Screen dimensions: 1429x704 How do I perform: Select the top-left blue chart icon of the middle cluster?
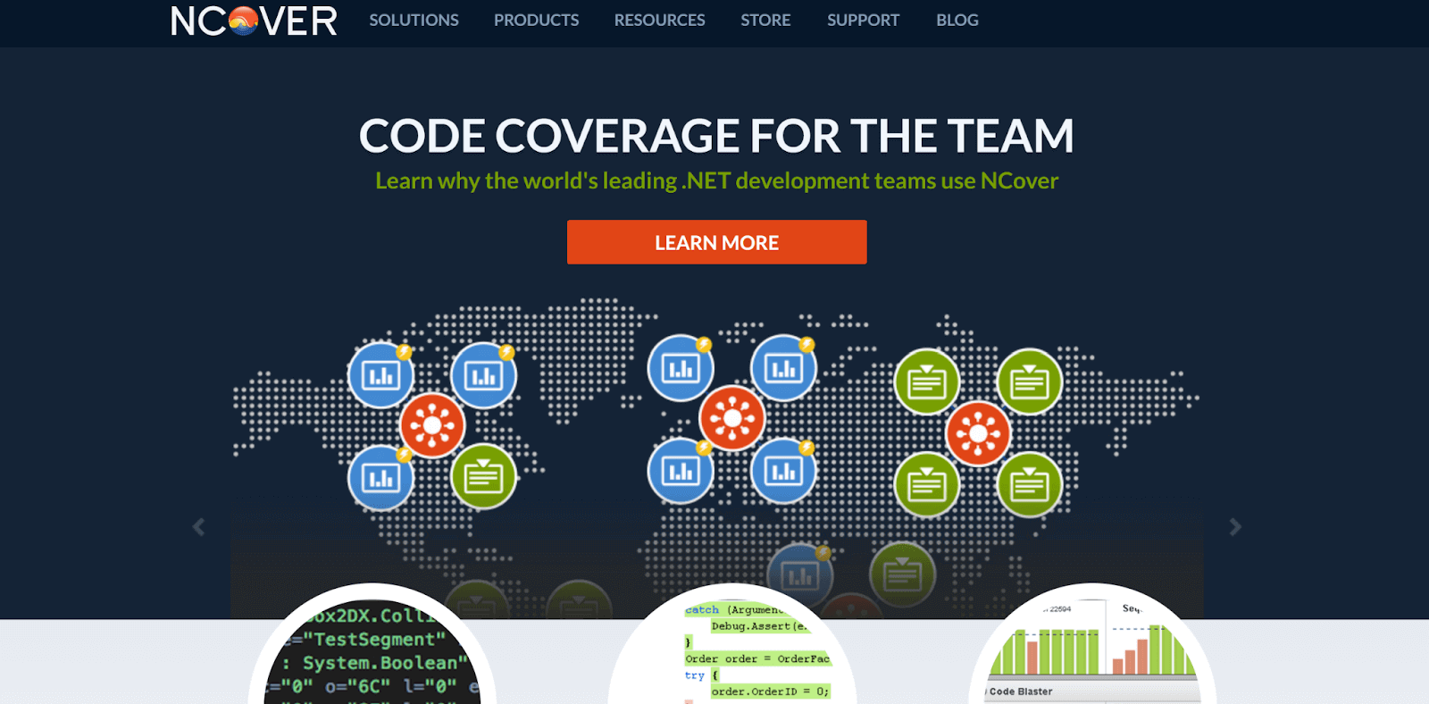[681, 367]
